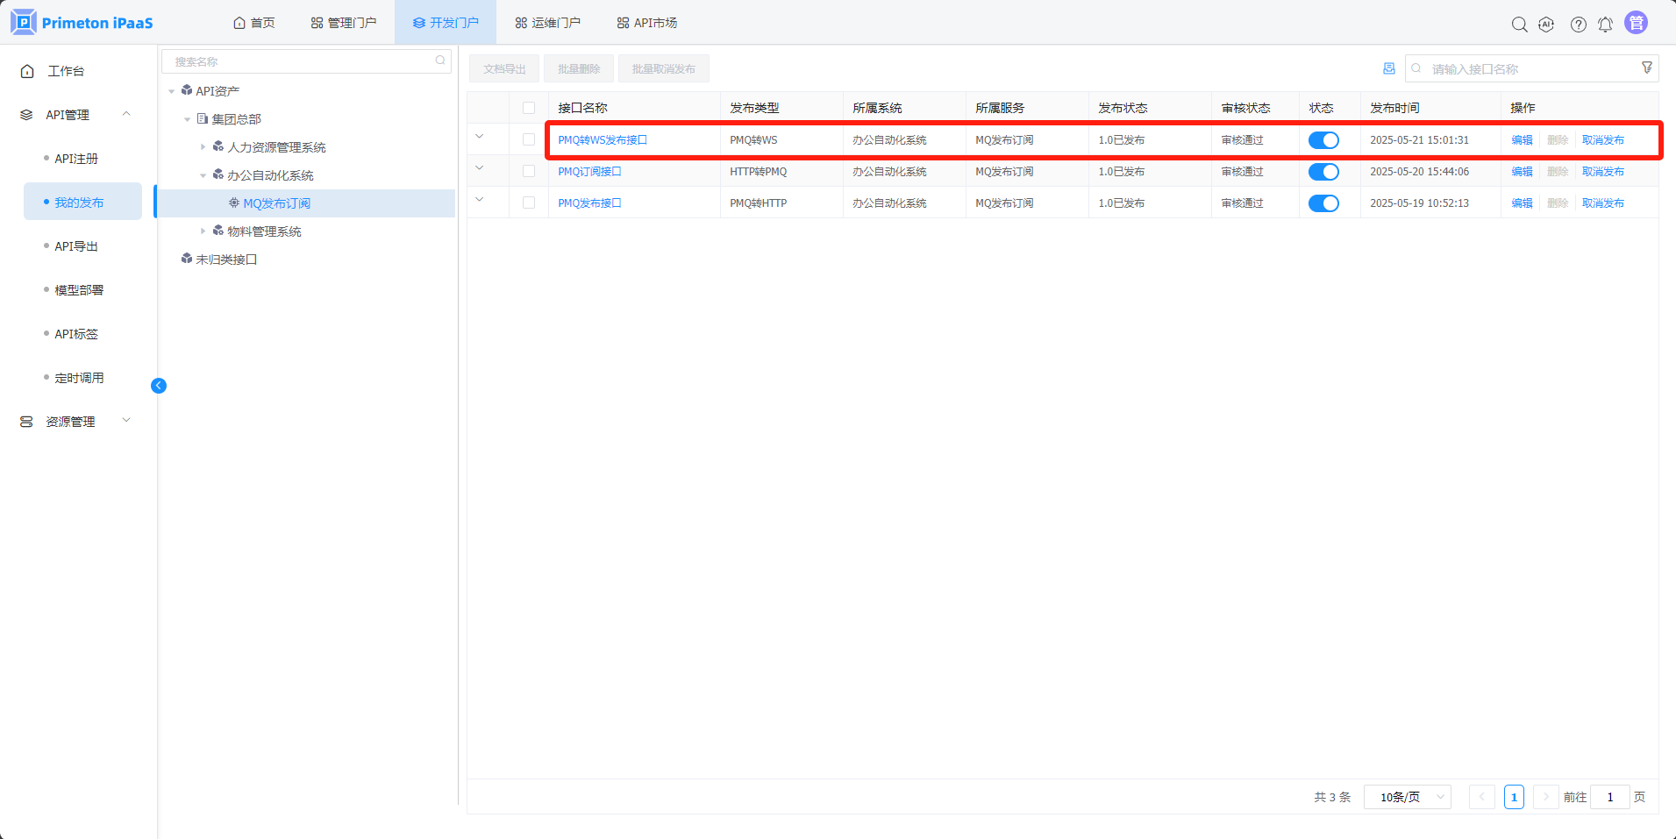Toggle off status switch for PMQ转WS发布接口
The image size is (1676, 839).
coord(1323,140)
